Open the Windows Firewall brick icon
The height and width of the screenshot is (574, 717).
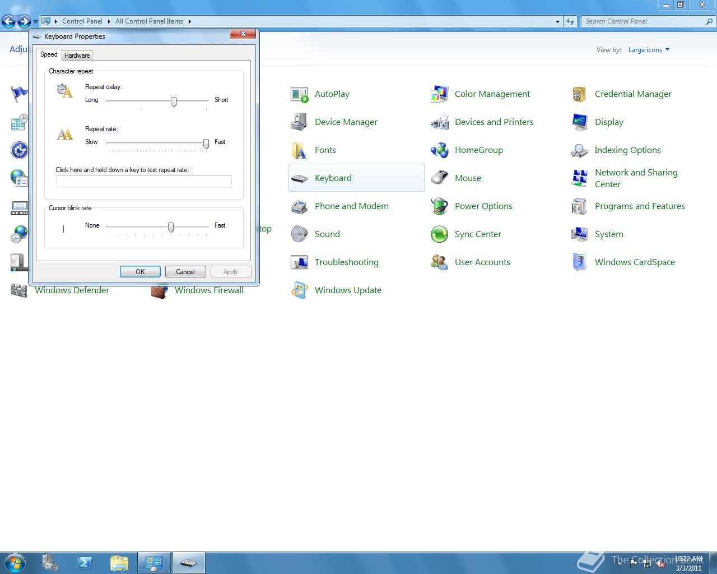[x=160, y=291]
